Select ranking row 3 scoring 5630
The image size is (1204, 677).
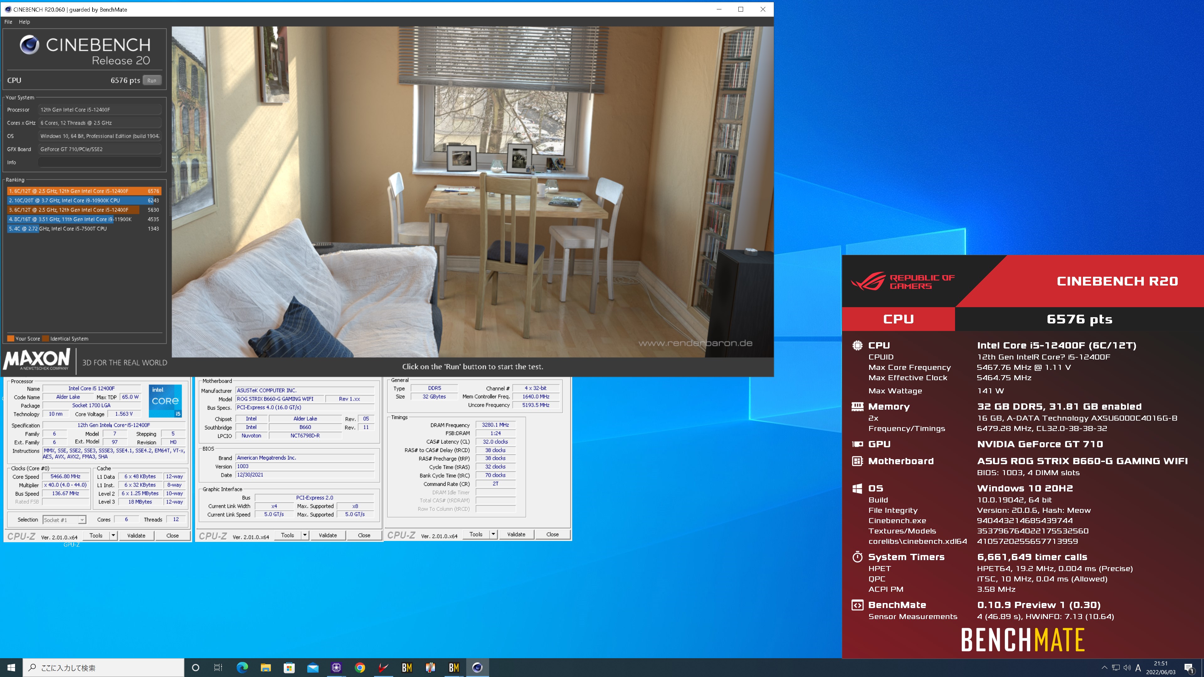pos(84,210)
